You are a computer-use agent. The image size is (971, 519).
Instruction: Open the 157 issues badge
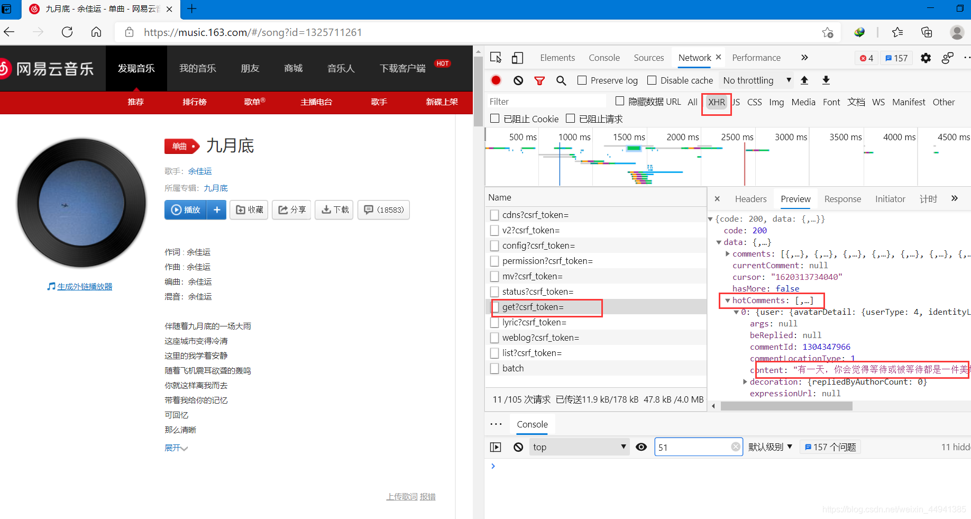(x=896, y=58)
